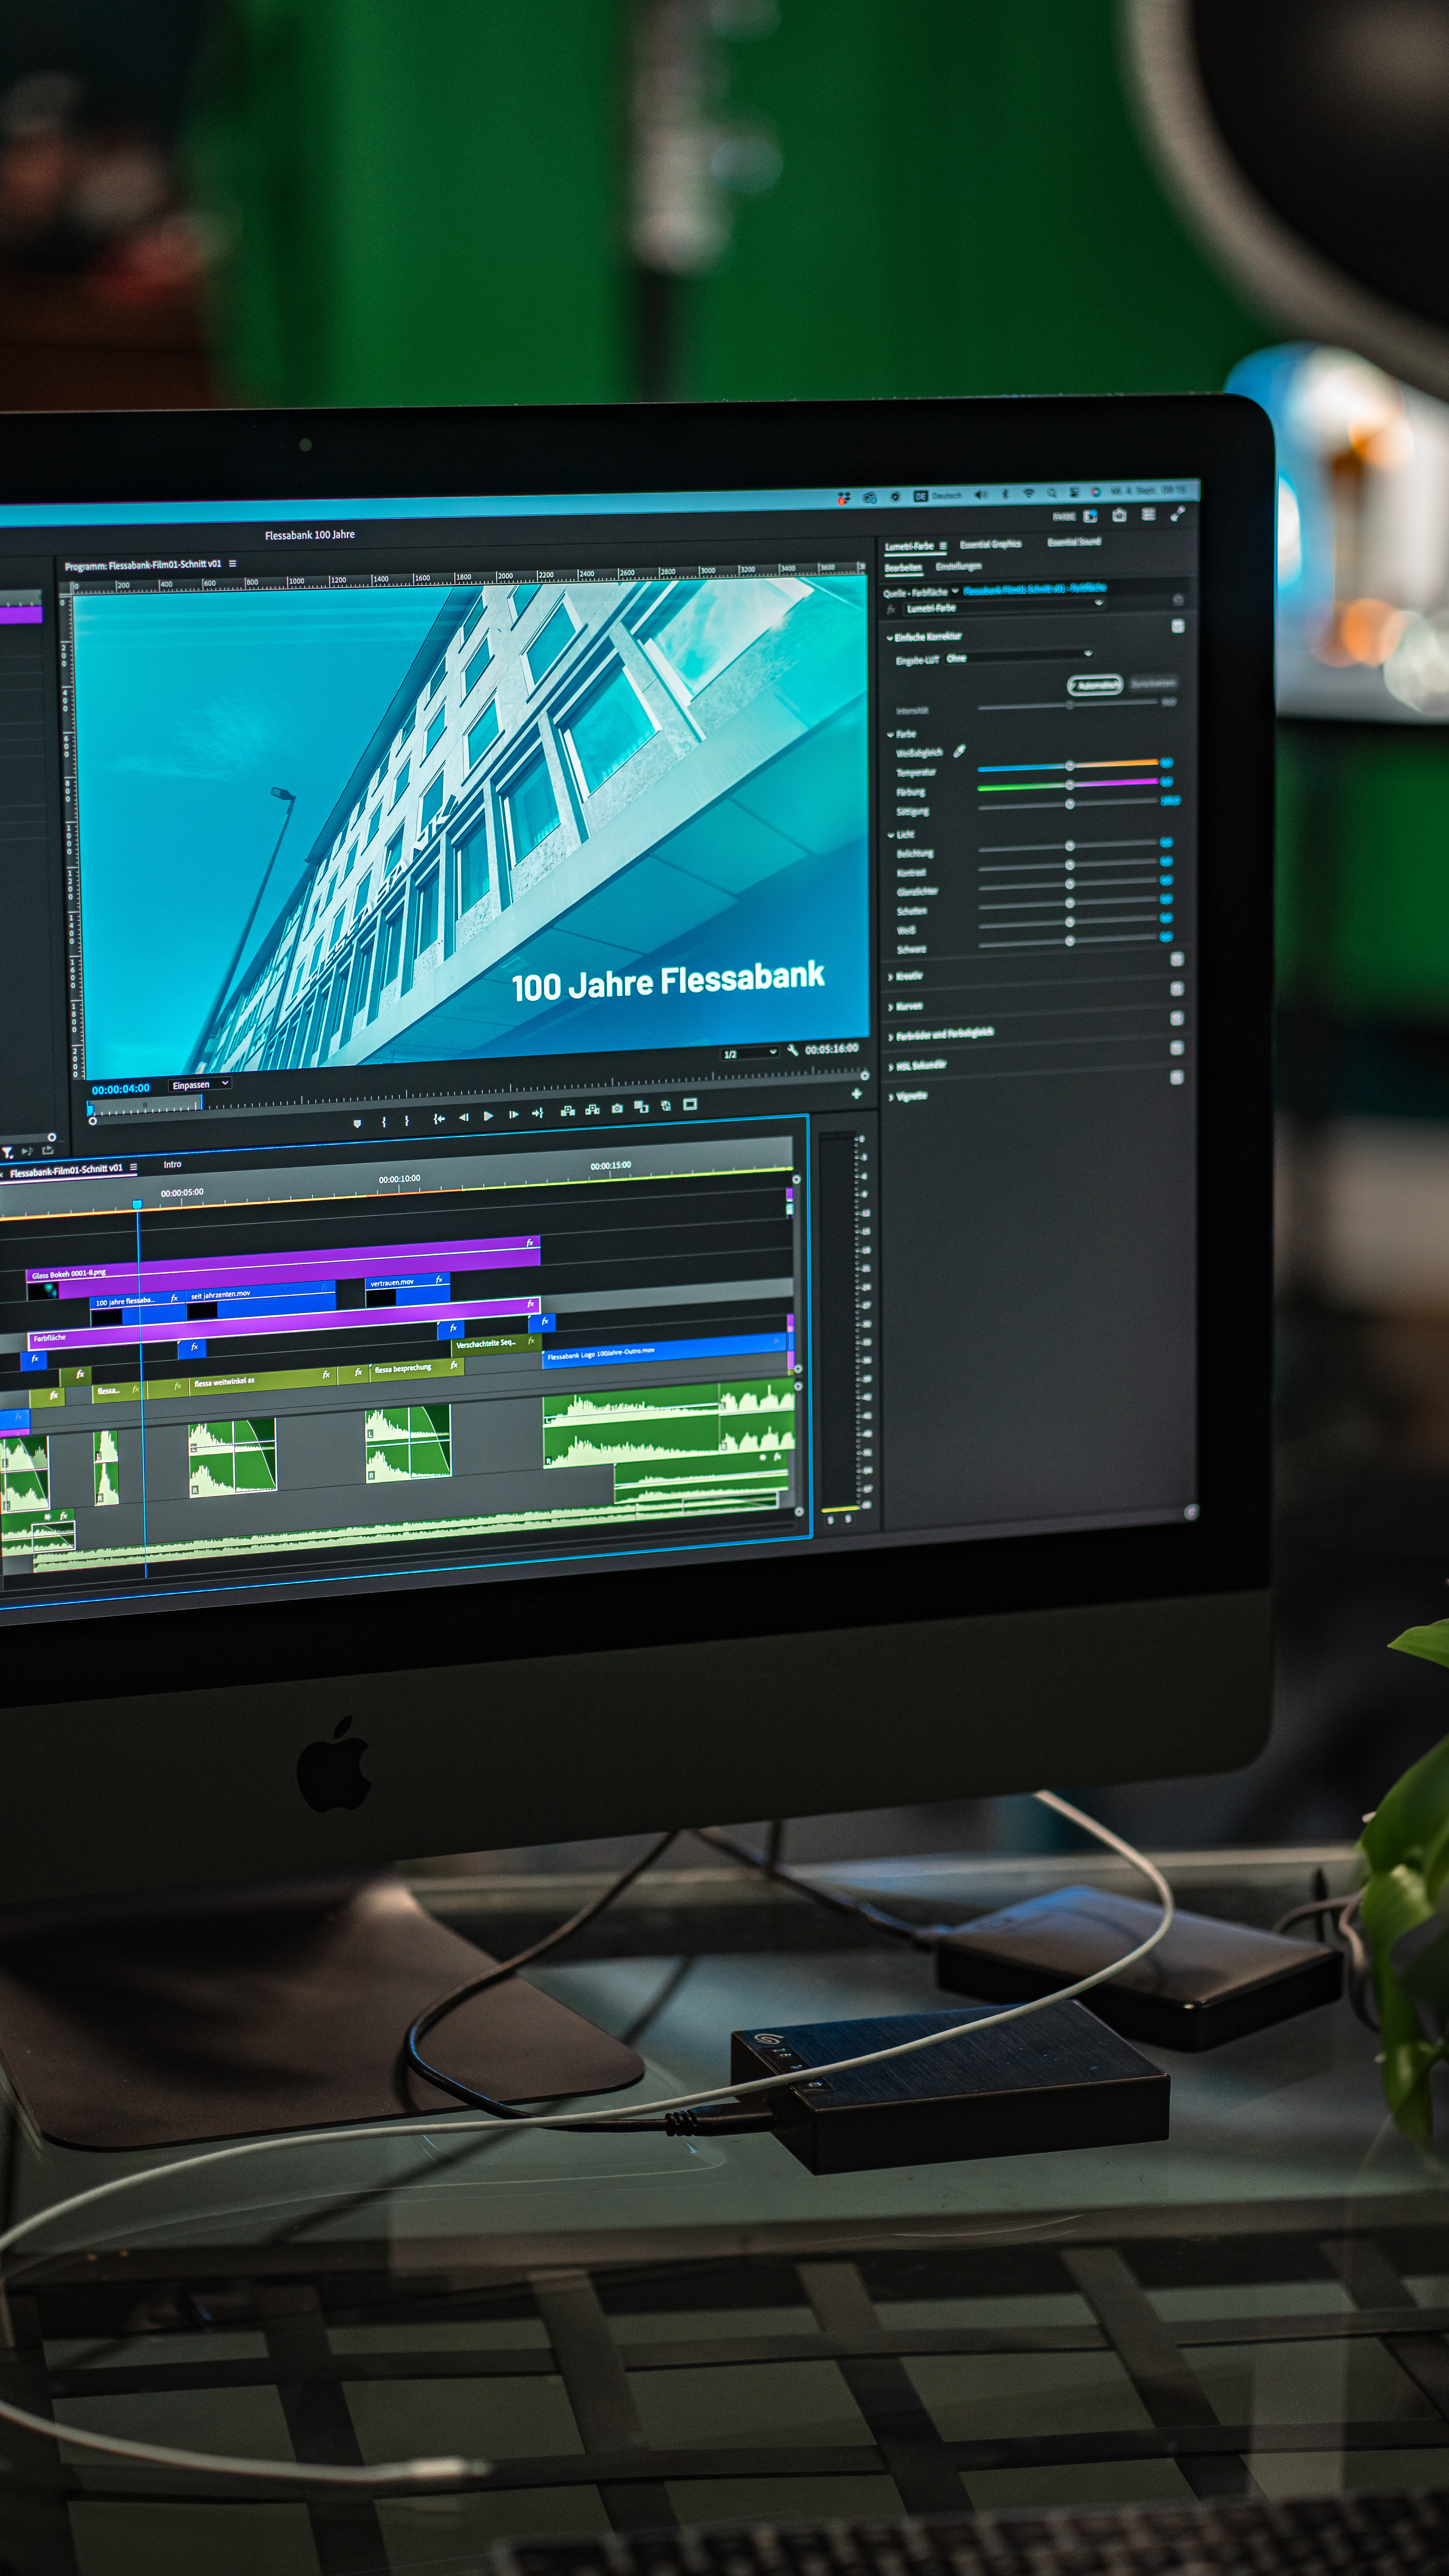
Task: Toggle the HSL Sekundär checkbox
Action: point(1177,1048)
